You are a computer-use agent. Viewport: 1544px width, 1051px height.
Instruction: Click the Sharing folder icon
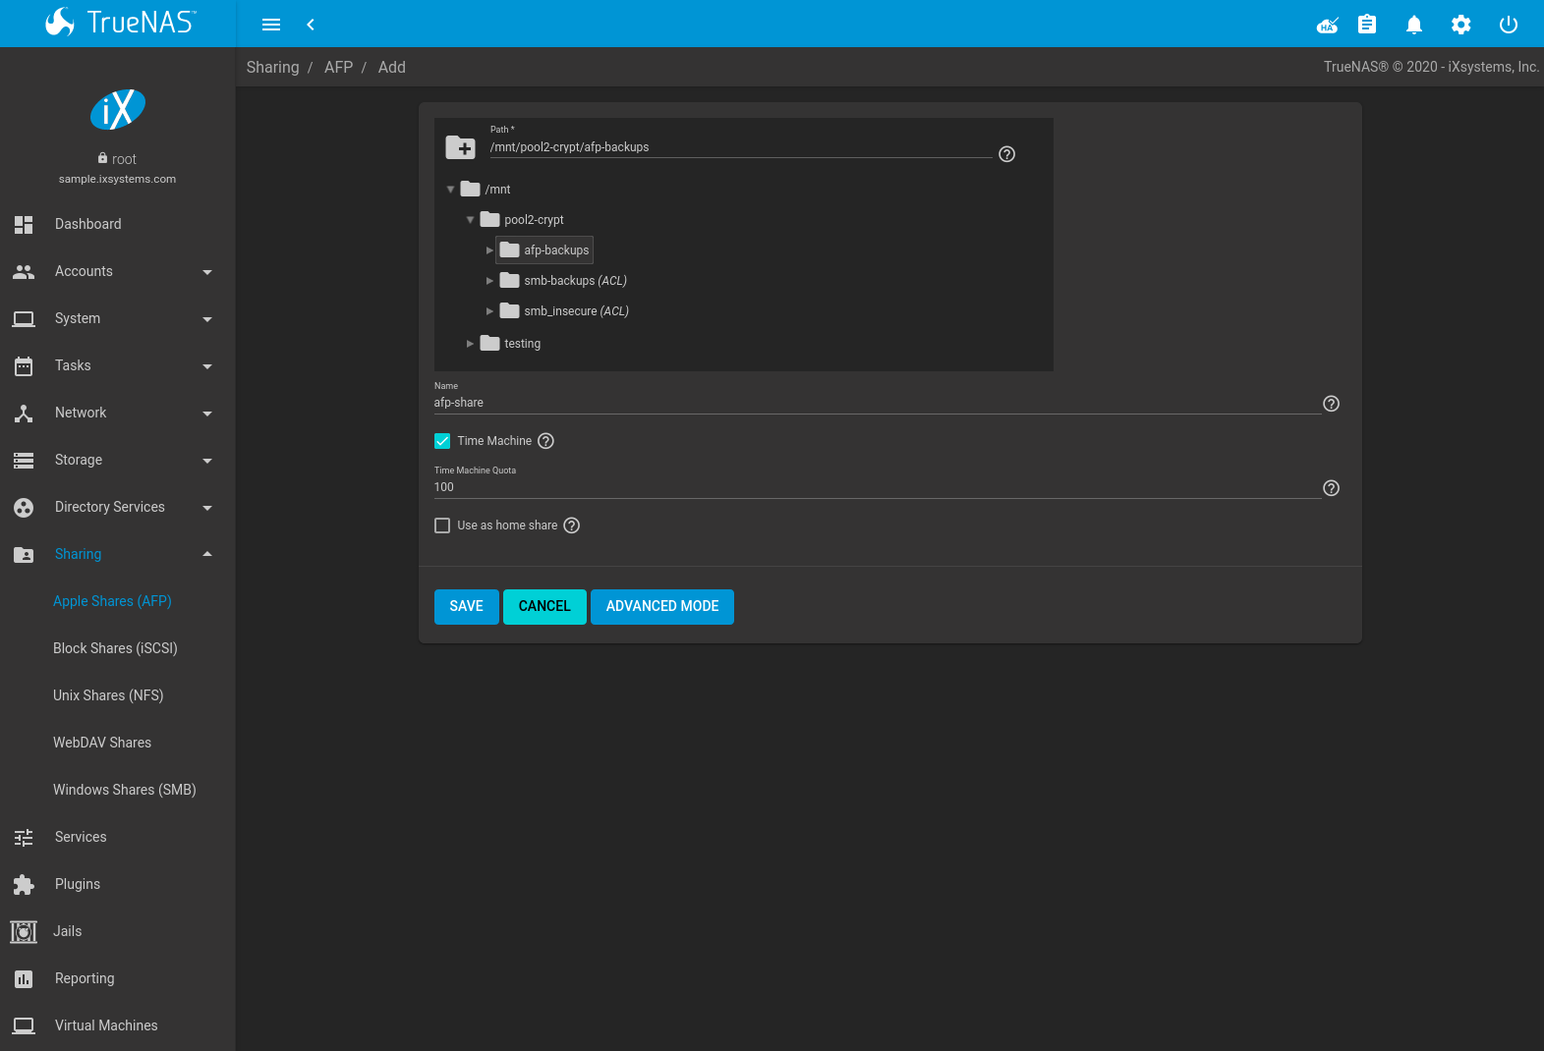[x=24, y=554]
